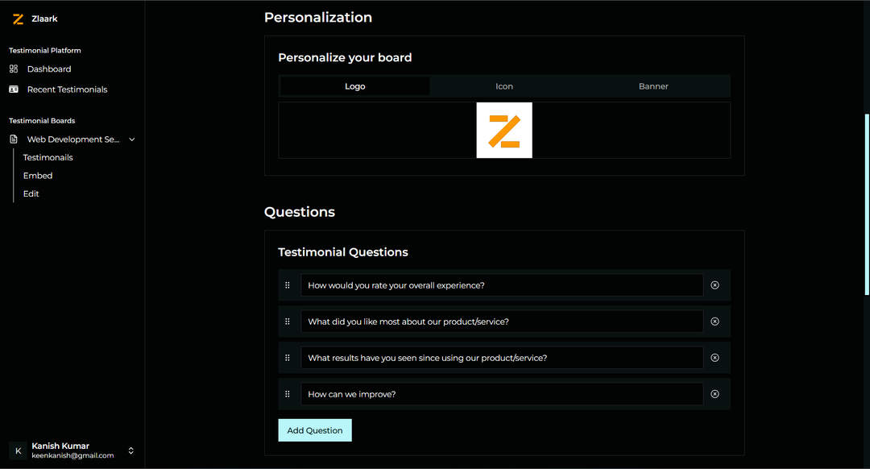This screenshot has width=870, height=469.
Task: Click the Recent Testimonials icon
Action: 12,89
